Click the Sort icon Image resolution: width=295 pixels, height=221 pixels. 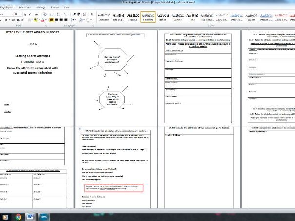pos(85,14)
